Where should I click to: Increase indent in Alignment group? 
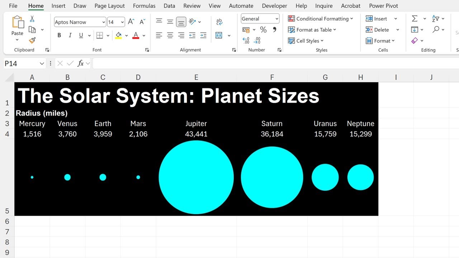203,35
